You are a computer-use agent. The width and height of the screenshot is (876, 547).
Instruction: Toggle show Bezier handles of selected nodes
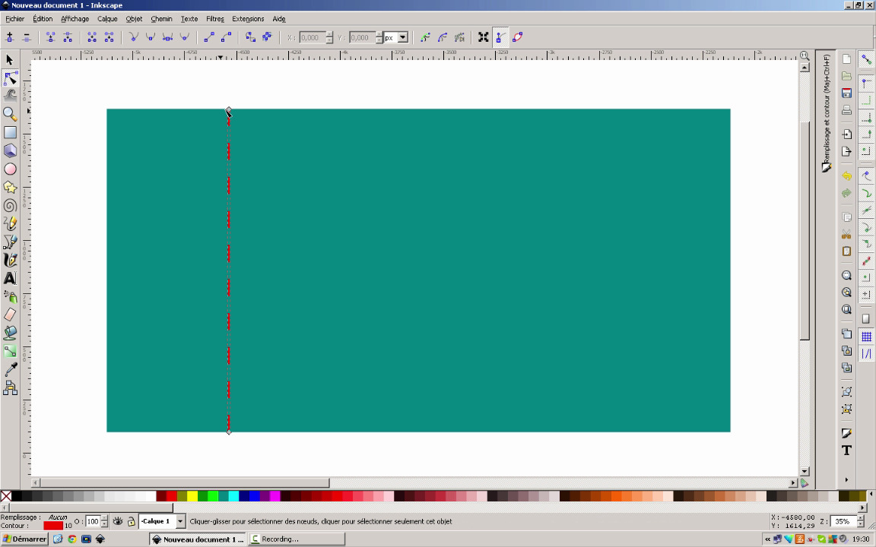pyautogui.click(x=500, y=37)
